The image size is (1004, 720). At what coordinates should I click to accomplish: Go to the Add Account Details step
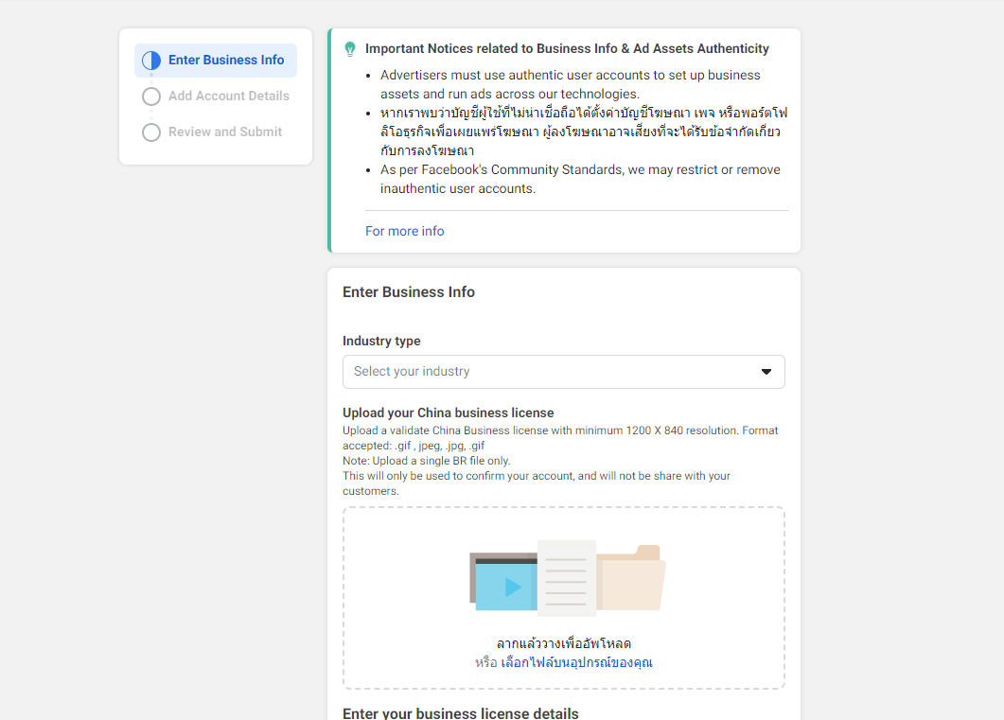(228, 97)
